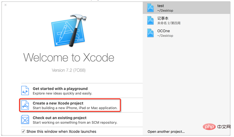Viewport: 234px width, 137px height.
Task: Click the test project file icon
Action: pos(151,8)
